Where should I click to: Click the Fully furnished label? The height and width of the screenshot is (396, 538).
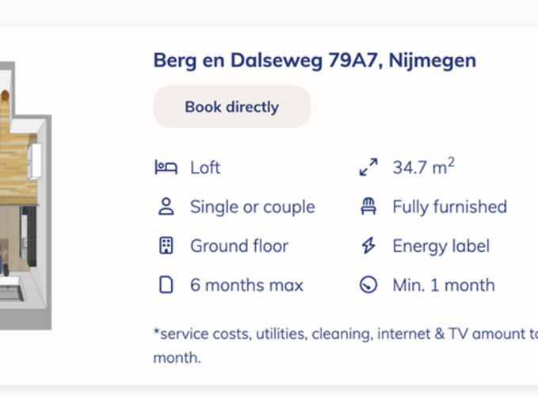[449, 208]
